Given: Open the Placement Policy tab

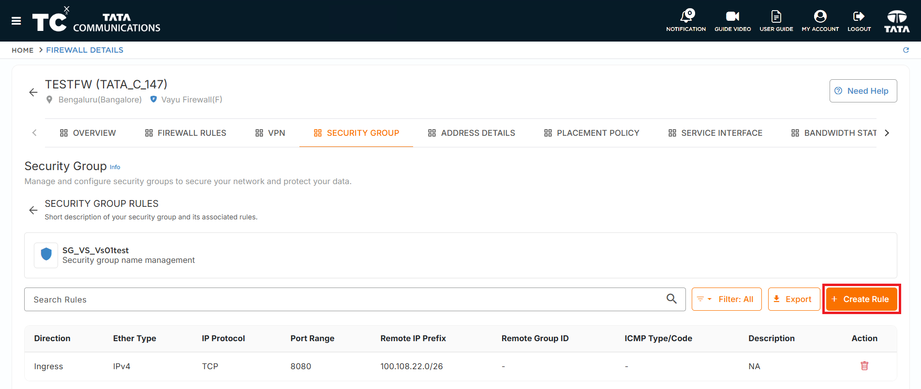Looking at the screenshot, I should 592,133.
